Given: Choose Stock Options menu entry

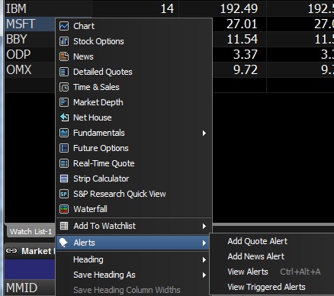Looking at the screenshot, I should (134, 41).
